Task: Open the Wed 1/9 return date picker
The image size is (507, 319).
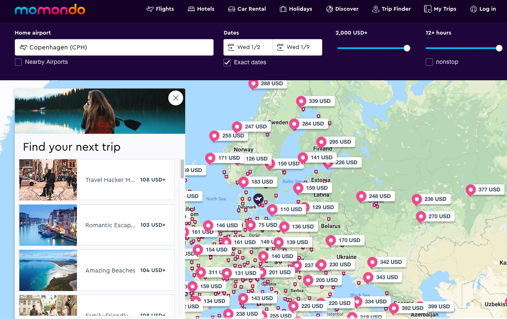Action: (x=297, y=47)
